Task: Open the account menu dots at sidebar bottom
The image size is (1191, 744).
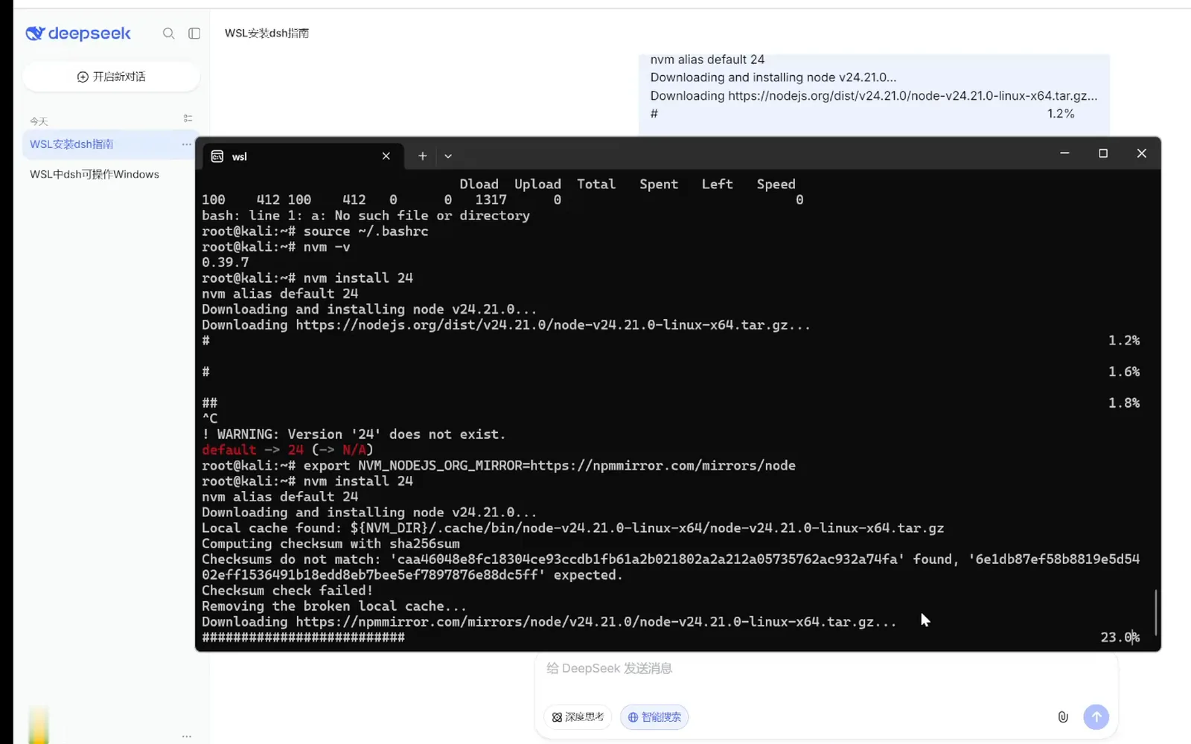Action: tap(186, 736)
